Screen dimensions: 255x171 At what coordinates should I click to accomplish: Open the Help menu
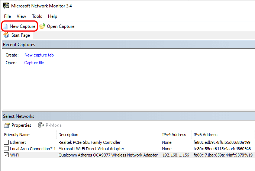click(x=52, y=16)
